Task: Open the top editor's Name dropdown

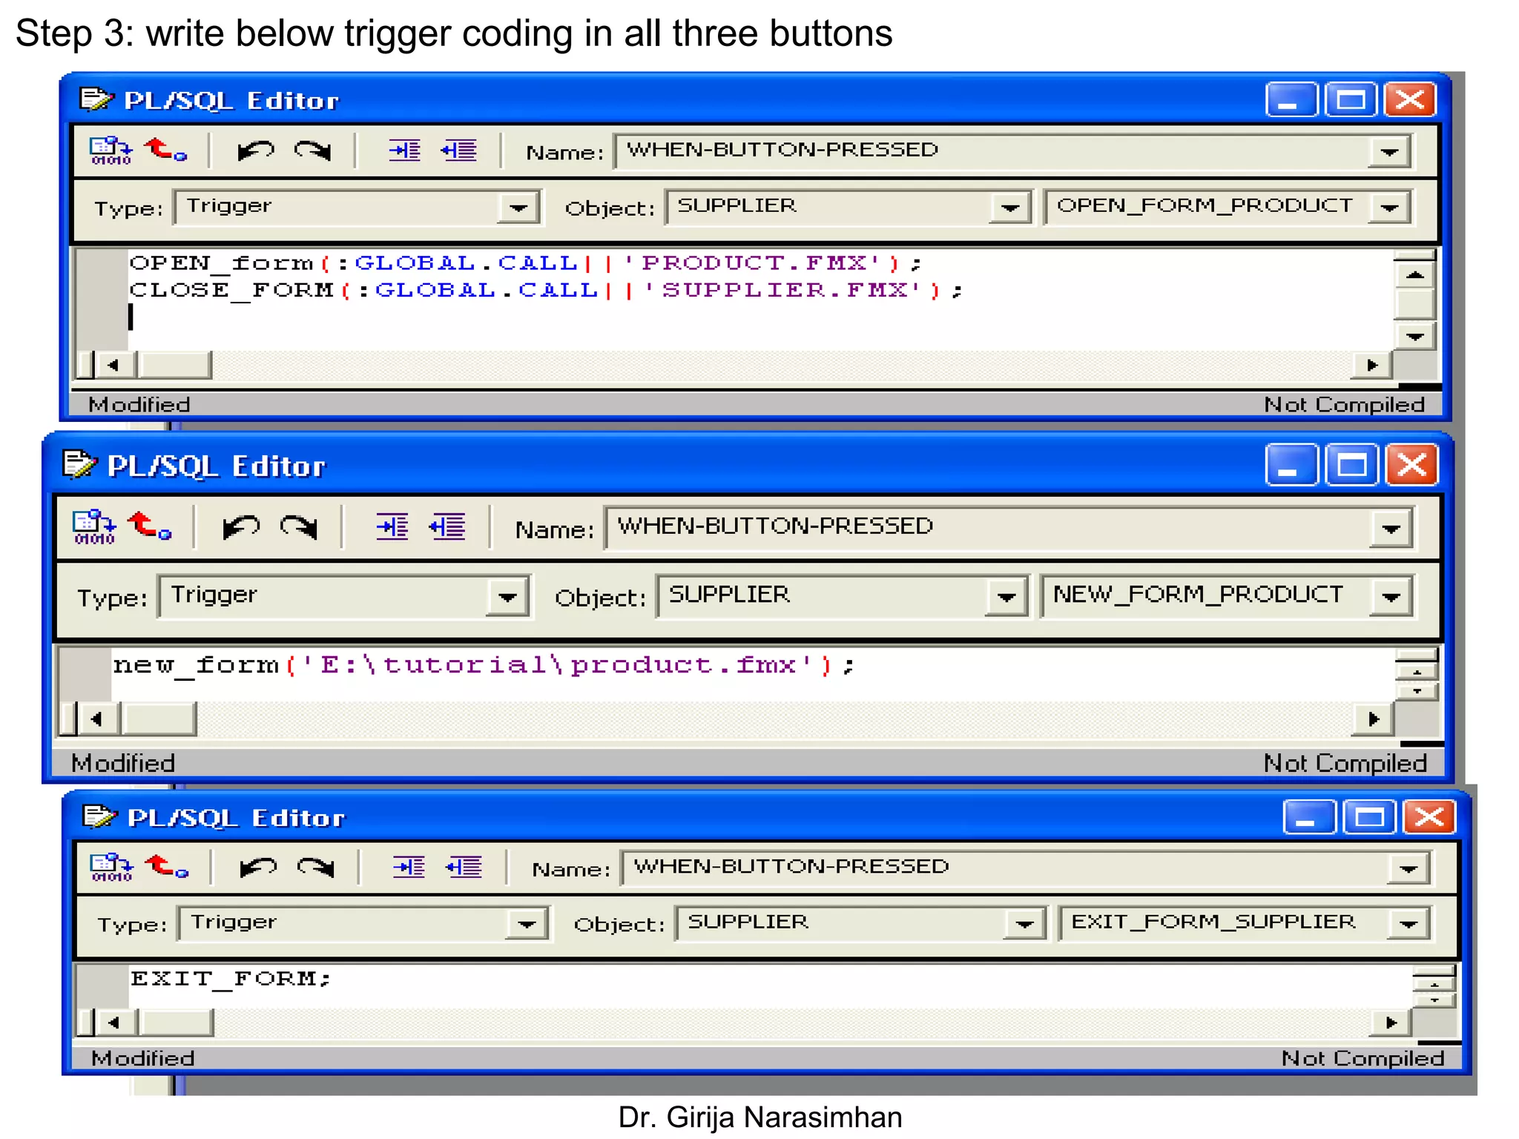Action: 1388,152
